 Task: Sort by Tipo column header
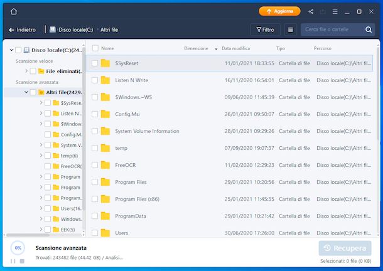point(281,48)
